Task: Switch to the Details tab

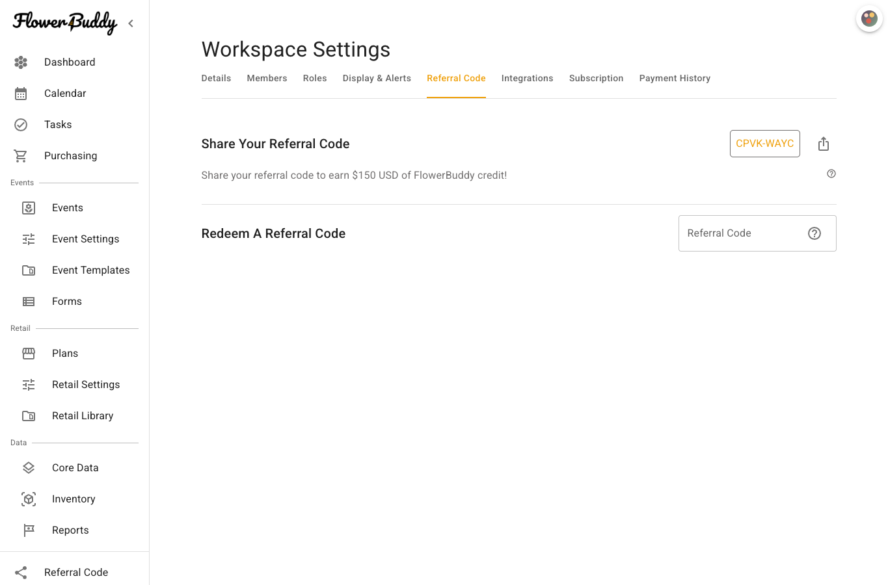Action: [x=216, y=78]
